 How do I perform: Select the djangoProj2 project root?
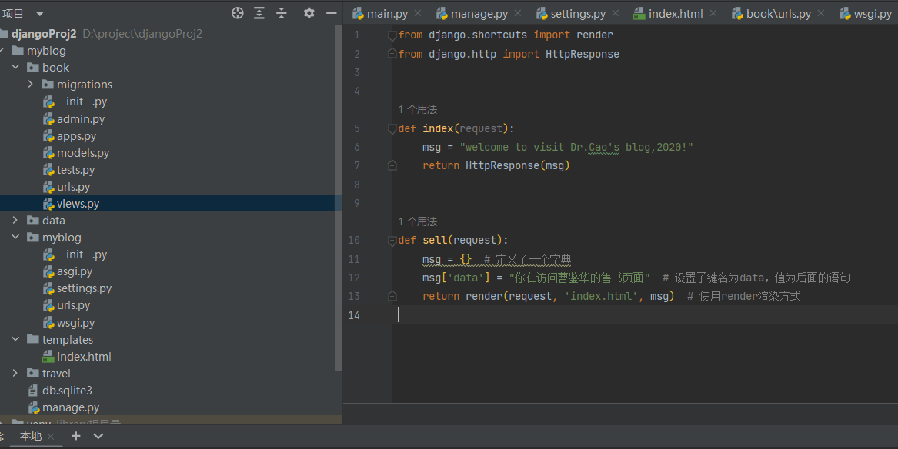(x=44, y=34)
